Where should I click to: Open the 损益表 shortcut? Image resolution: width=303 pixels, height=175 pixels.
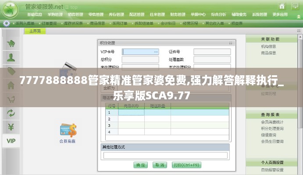point(237,23)
